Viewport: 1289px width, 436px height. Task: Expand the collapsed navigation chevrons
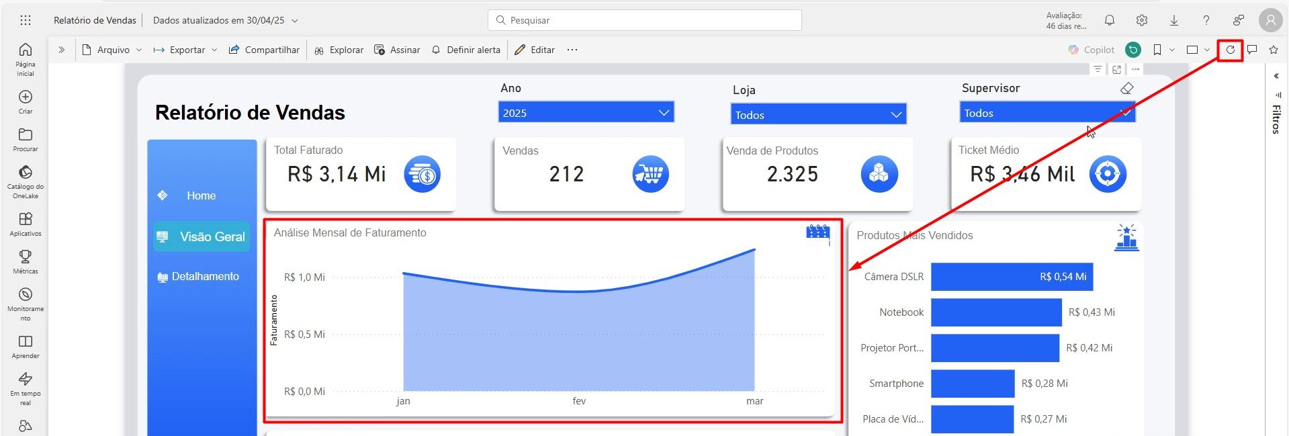point(61,50)
